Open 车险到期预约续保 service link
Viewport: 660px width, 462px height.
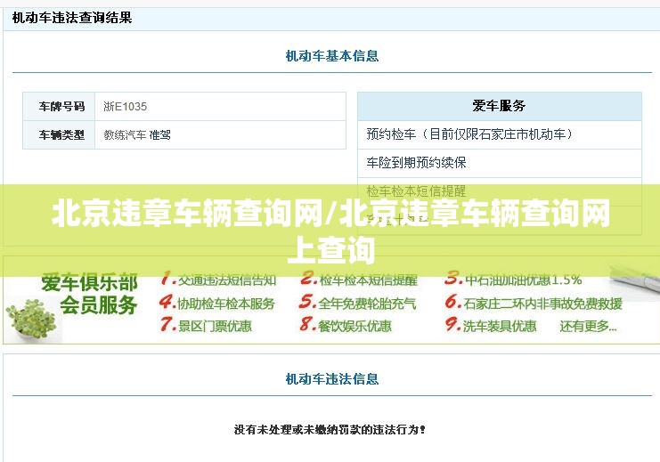click(x=416, y=162)
